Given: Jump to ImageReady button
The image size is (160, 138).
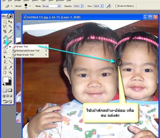Looking at the screenshot, I should click(x=7, y=102).
